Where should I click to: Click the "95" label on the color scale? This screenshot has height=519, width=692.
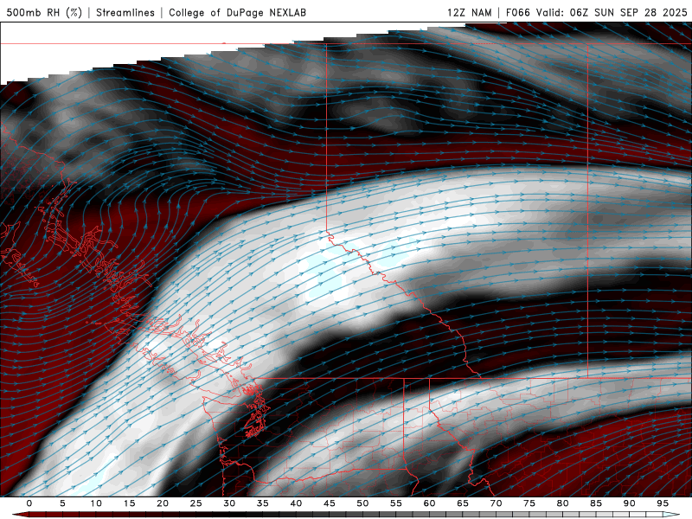663,503
